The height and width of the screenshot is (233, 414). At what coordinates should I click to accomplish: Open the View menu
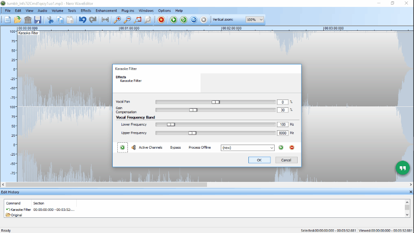click(29, 11)
